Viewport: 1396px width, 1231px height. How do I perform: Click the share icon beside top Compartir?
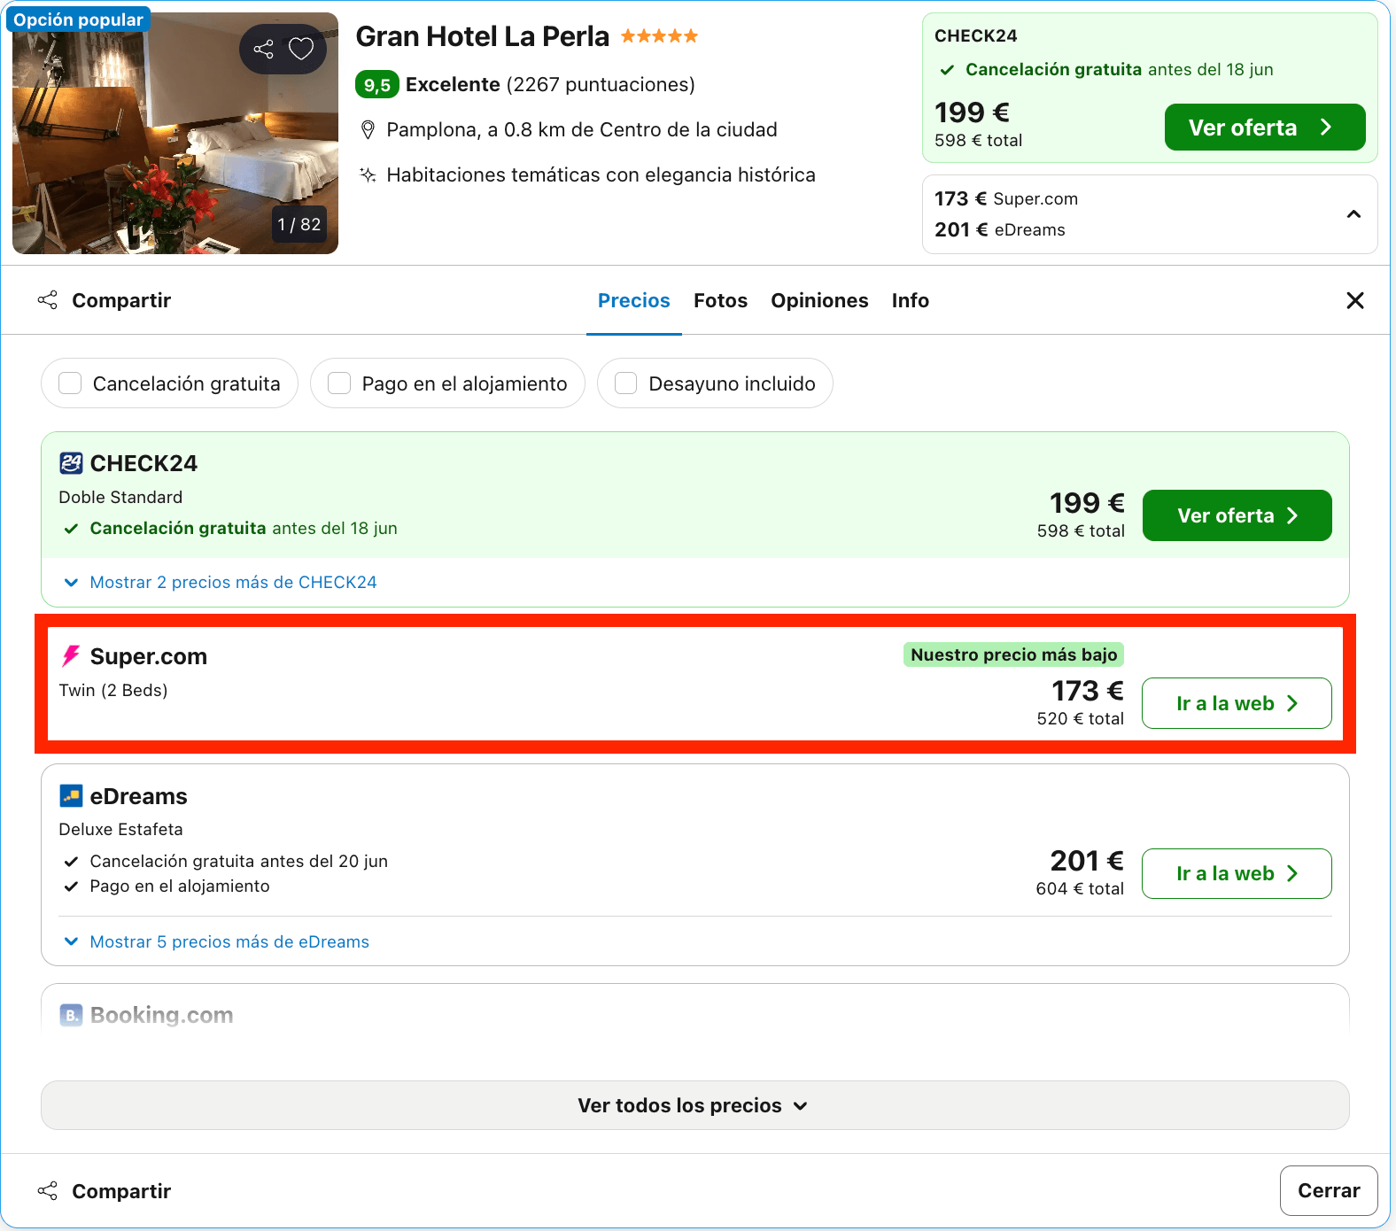pos(48,300)
